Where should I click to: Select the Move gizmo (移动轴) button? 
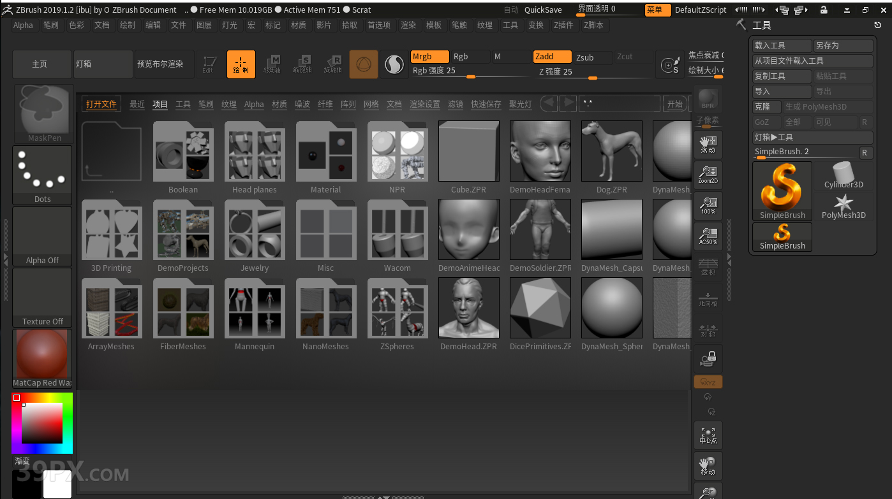(272, 64)
